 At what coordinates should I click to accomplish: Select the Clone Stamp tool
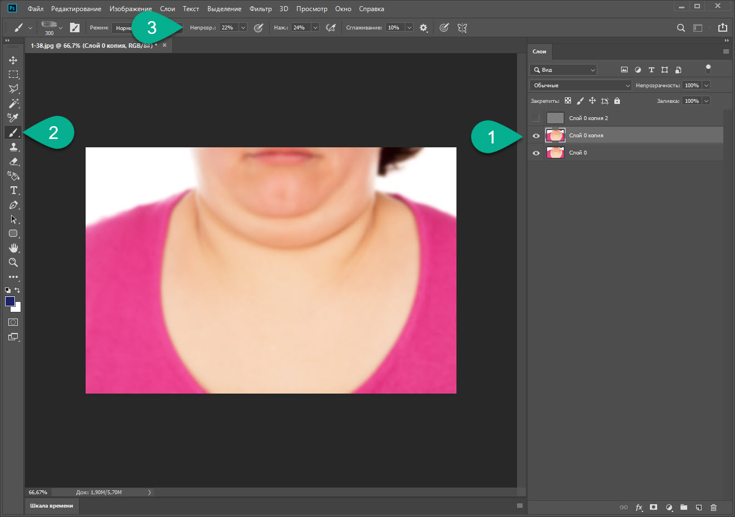(13, 147)
